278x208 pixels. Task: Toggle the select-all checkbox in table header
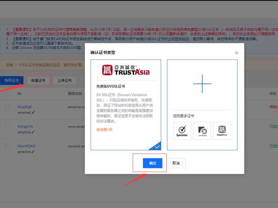tap(7, 94)
